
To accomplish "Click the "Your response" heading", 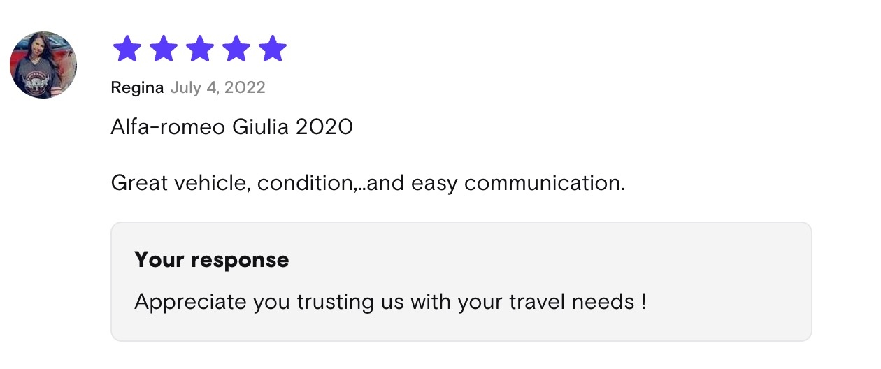I will coord(211,260).
